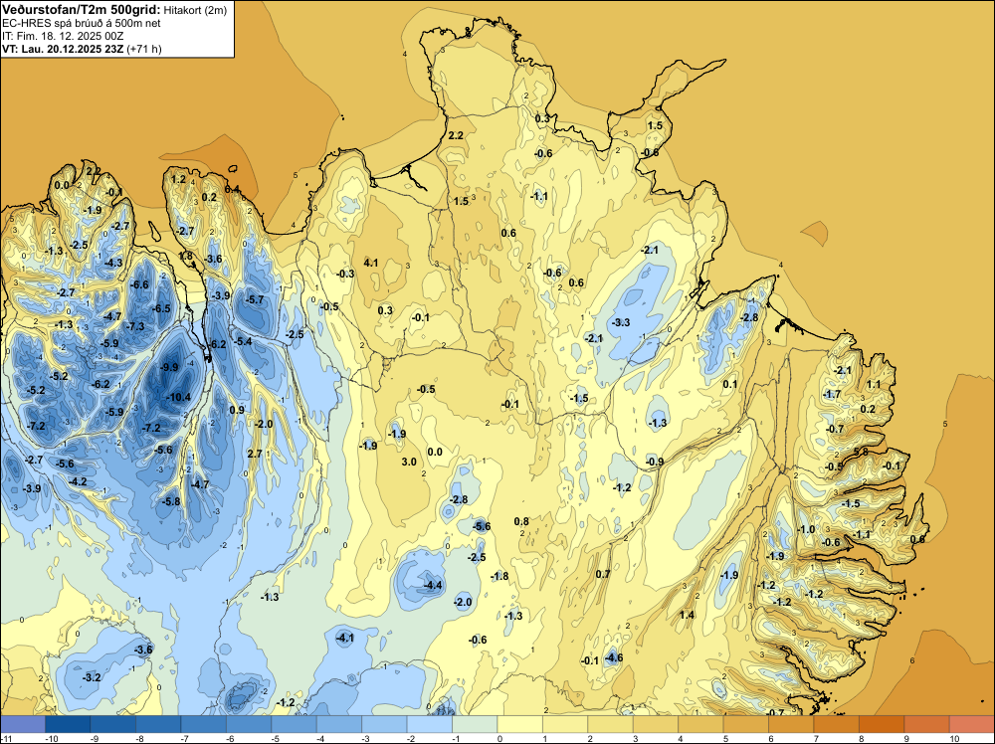Screen dimensions: 995x744
Task: Click the 10 label in color scale
Action: (954, 738)
